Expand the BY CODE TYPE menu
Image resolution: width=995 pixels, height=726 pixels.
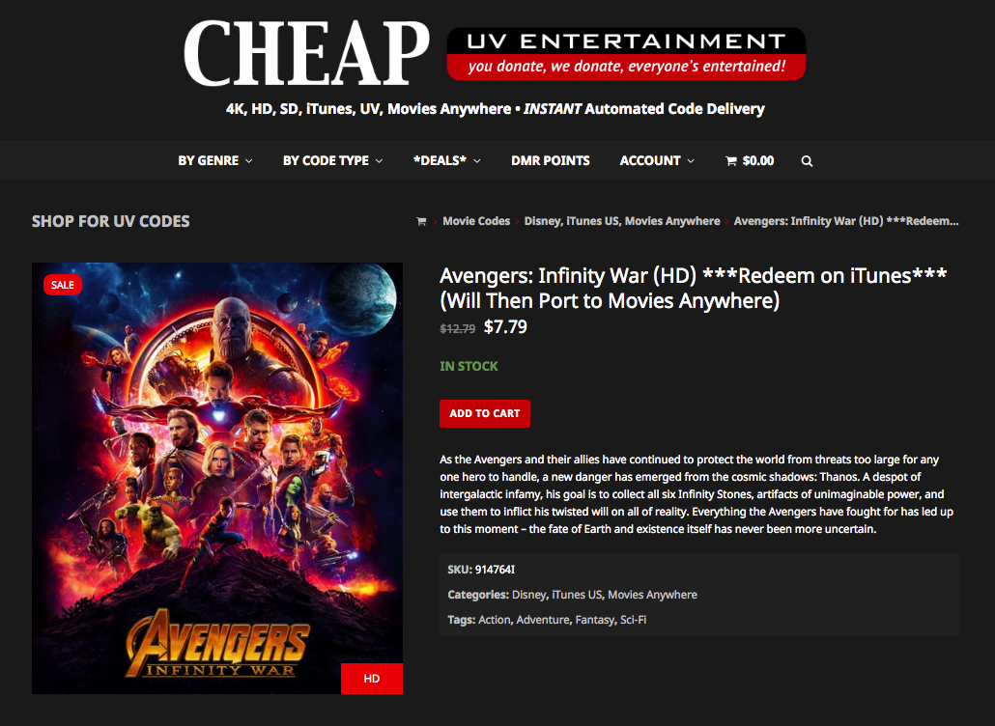coord(332,160)
